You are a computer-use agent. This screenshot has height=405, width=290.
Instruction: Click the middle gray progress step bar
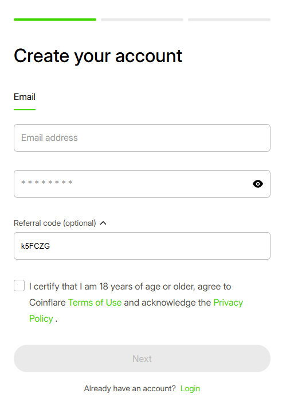[x=142, y=20]
